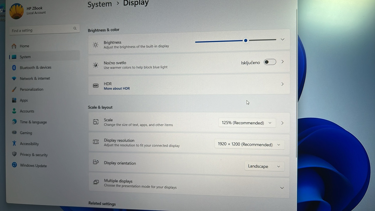The height and width of the screenshot is (211, 375).
Task: Click the Brightness & color section heading
Action: 104,30
